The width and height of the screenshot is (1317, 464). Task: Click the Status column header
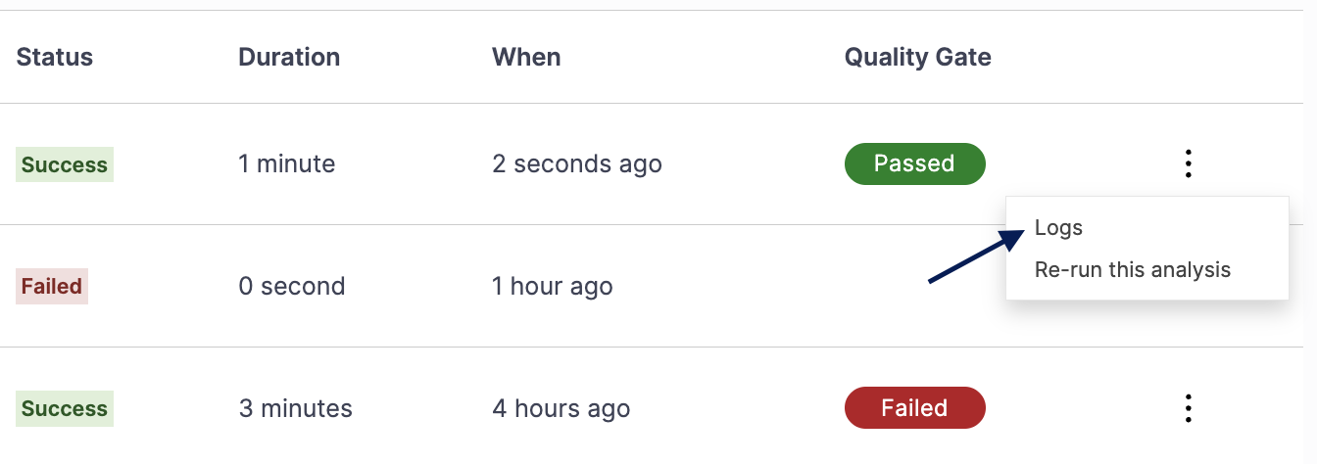click(55, 57)
